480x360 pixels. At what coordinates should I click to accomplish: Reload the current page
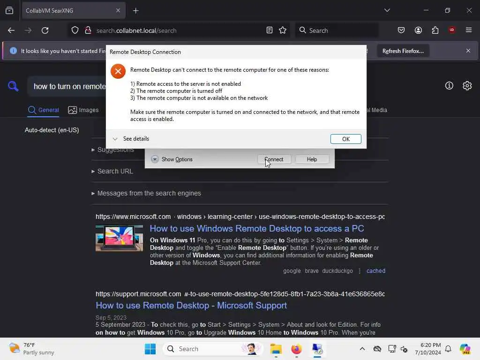[x=45, y=30]
